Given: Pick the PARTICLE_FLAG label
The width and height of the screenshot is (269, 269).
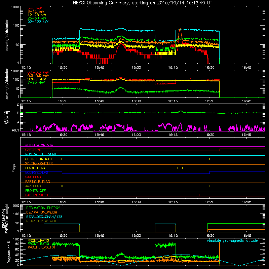Looking at the screenshot, I should [x=38, y=182].
